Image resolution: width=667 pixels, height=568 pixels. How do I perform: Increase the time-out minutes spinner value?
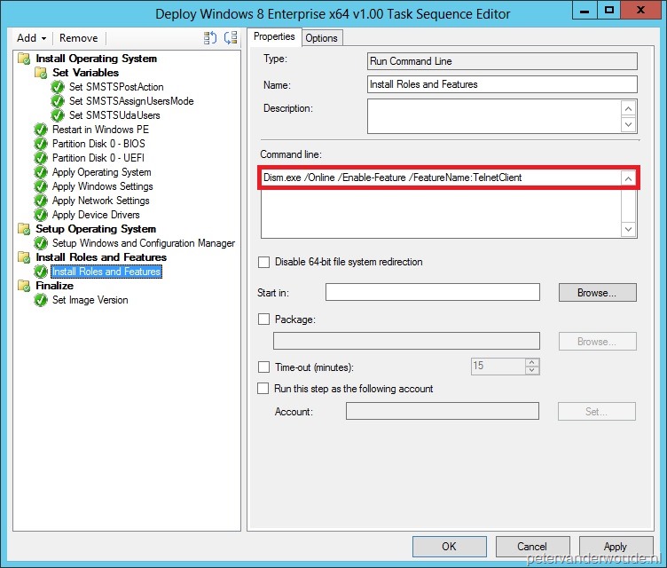click(x=531, y=362)
